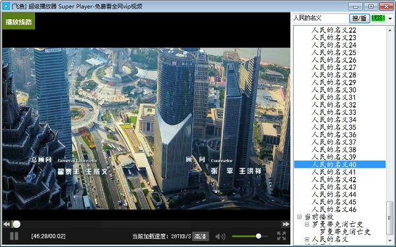Click the Super Player app icon in title bar
Image resolution: width=396 pixels, height=247 pixels.
point(5,6)
